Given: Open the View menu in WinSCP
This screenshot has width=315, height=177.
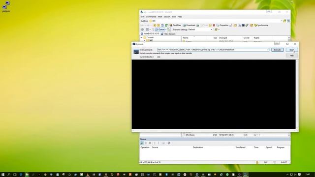Looking at the screenshot, I should pyautogui.click(x=174, y=17).
